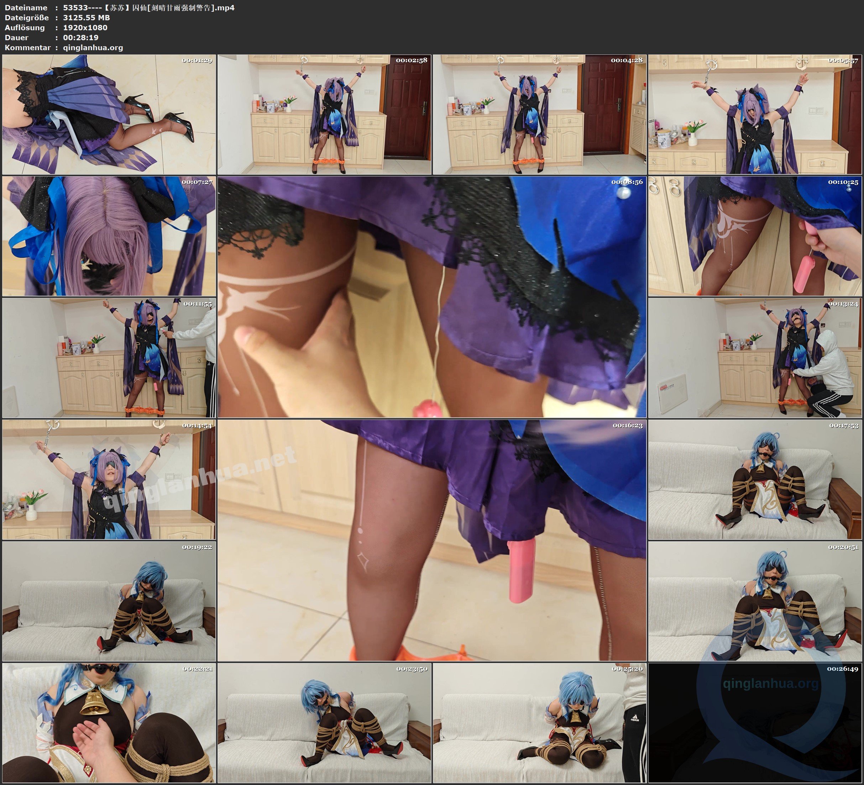Select the thumbnail stamped 00:11:55
864x785 pixels.
[109, 358]
